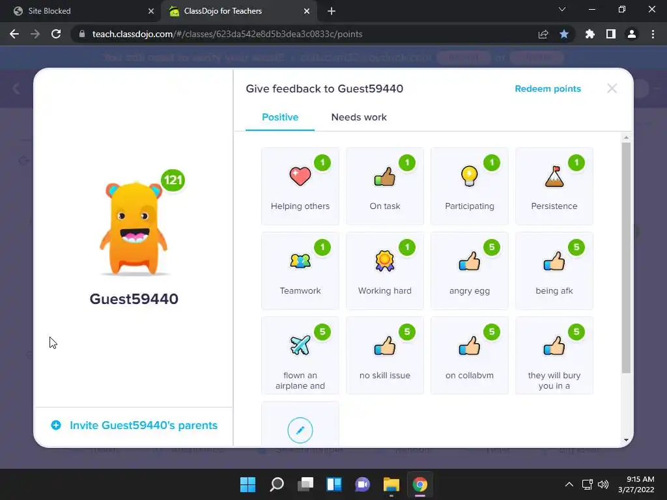Click the plus icon beside Invite parents

[56, 425]
